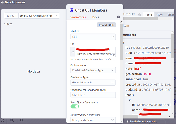The image size is (176, 124).
Task: Open Specify Query Parameters dropdown
Action: (x=93, y=120)
